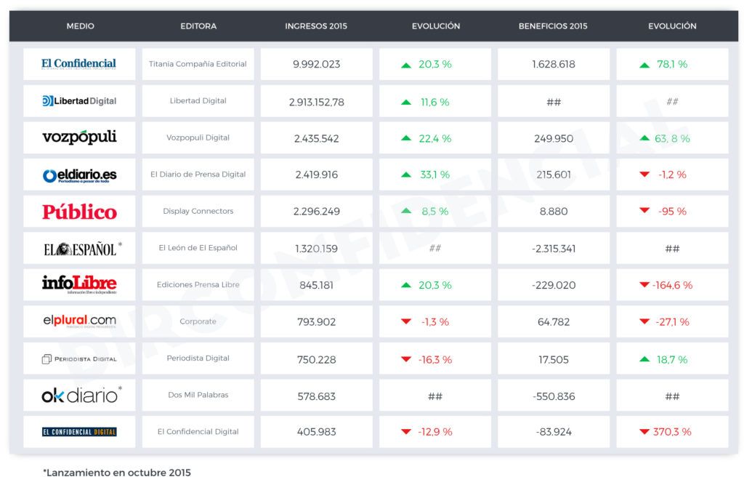Click the BENEFICIOS 2015 column header
Screen dimensions: 744x493
pyautogui.click(x=553, y=26)
